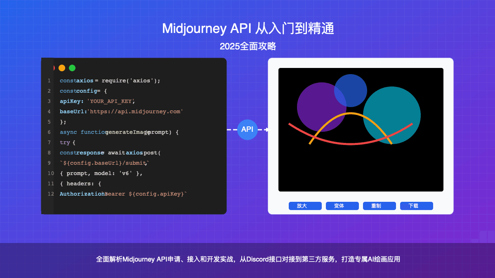Click line number 12 in code gutter
The image size is (495, 278).
(x=51, y=194)
